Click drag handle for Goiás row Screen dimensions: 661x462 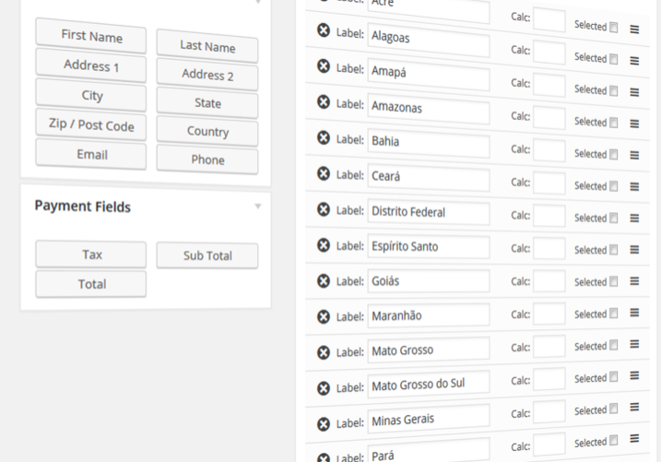pyautogui.click(x=634, y=283)
